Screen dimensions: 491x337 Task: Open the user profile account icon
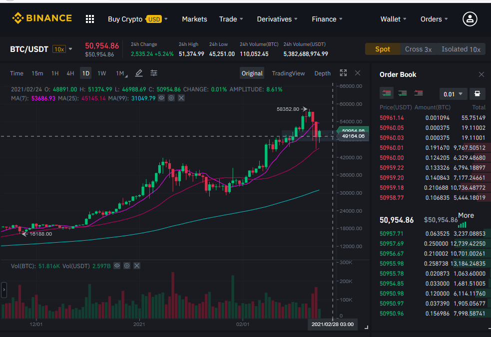click(470, 19)
